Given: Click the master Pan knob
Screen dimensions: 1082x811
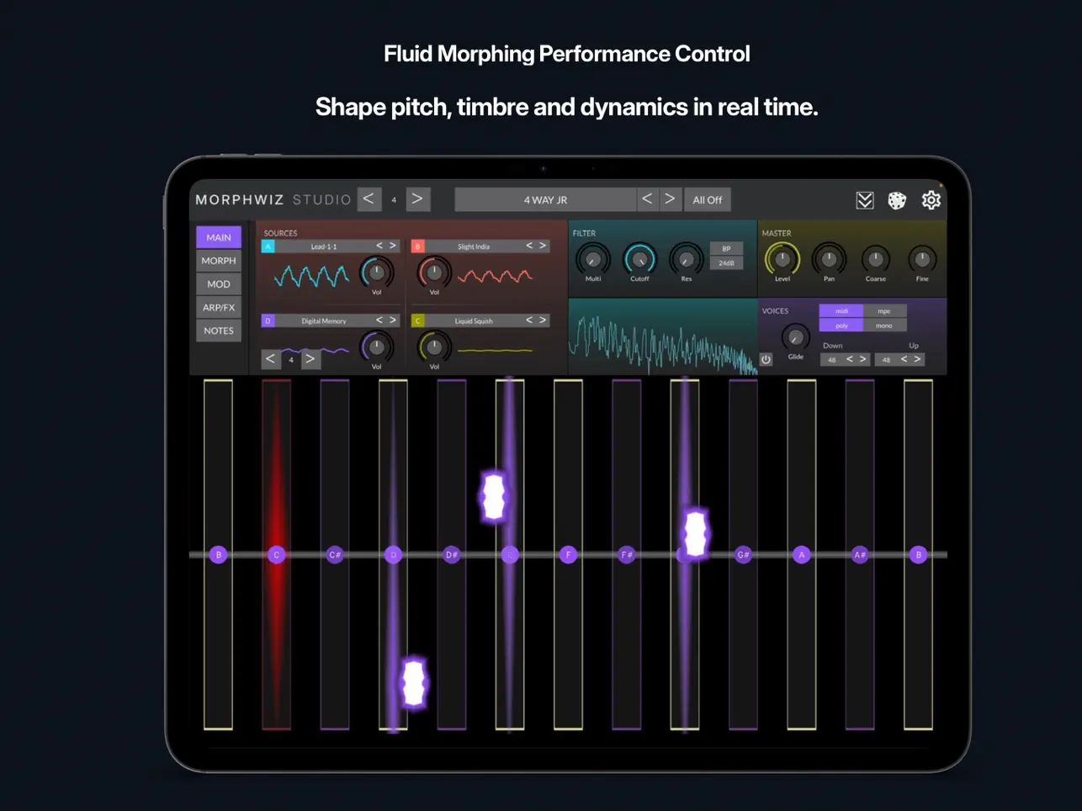Looking at the screenshot, I should click(829, 259).
